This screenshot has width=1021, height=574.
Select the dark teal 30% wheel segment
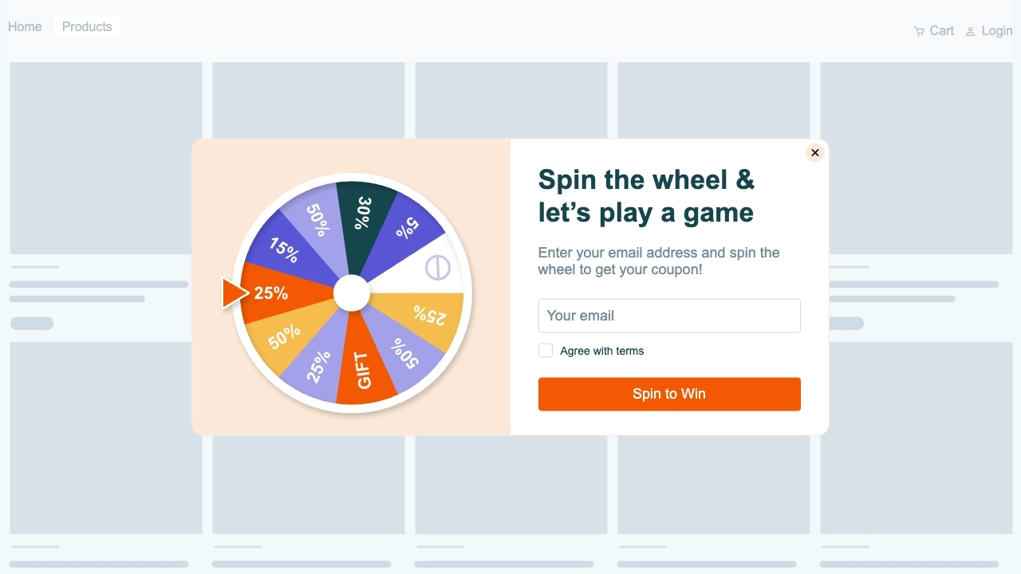coord(364,214)
